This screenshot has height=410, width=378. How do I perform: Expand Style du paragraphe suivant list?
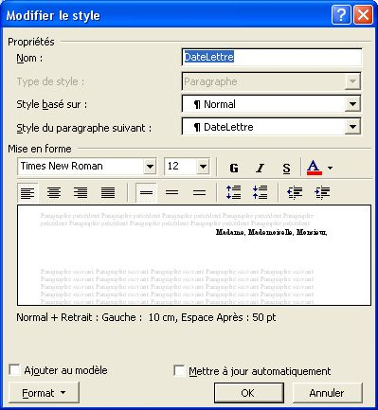coord(352,127)
